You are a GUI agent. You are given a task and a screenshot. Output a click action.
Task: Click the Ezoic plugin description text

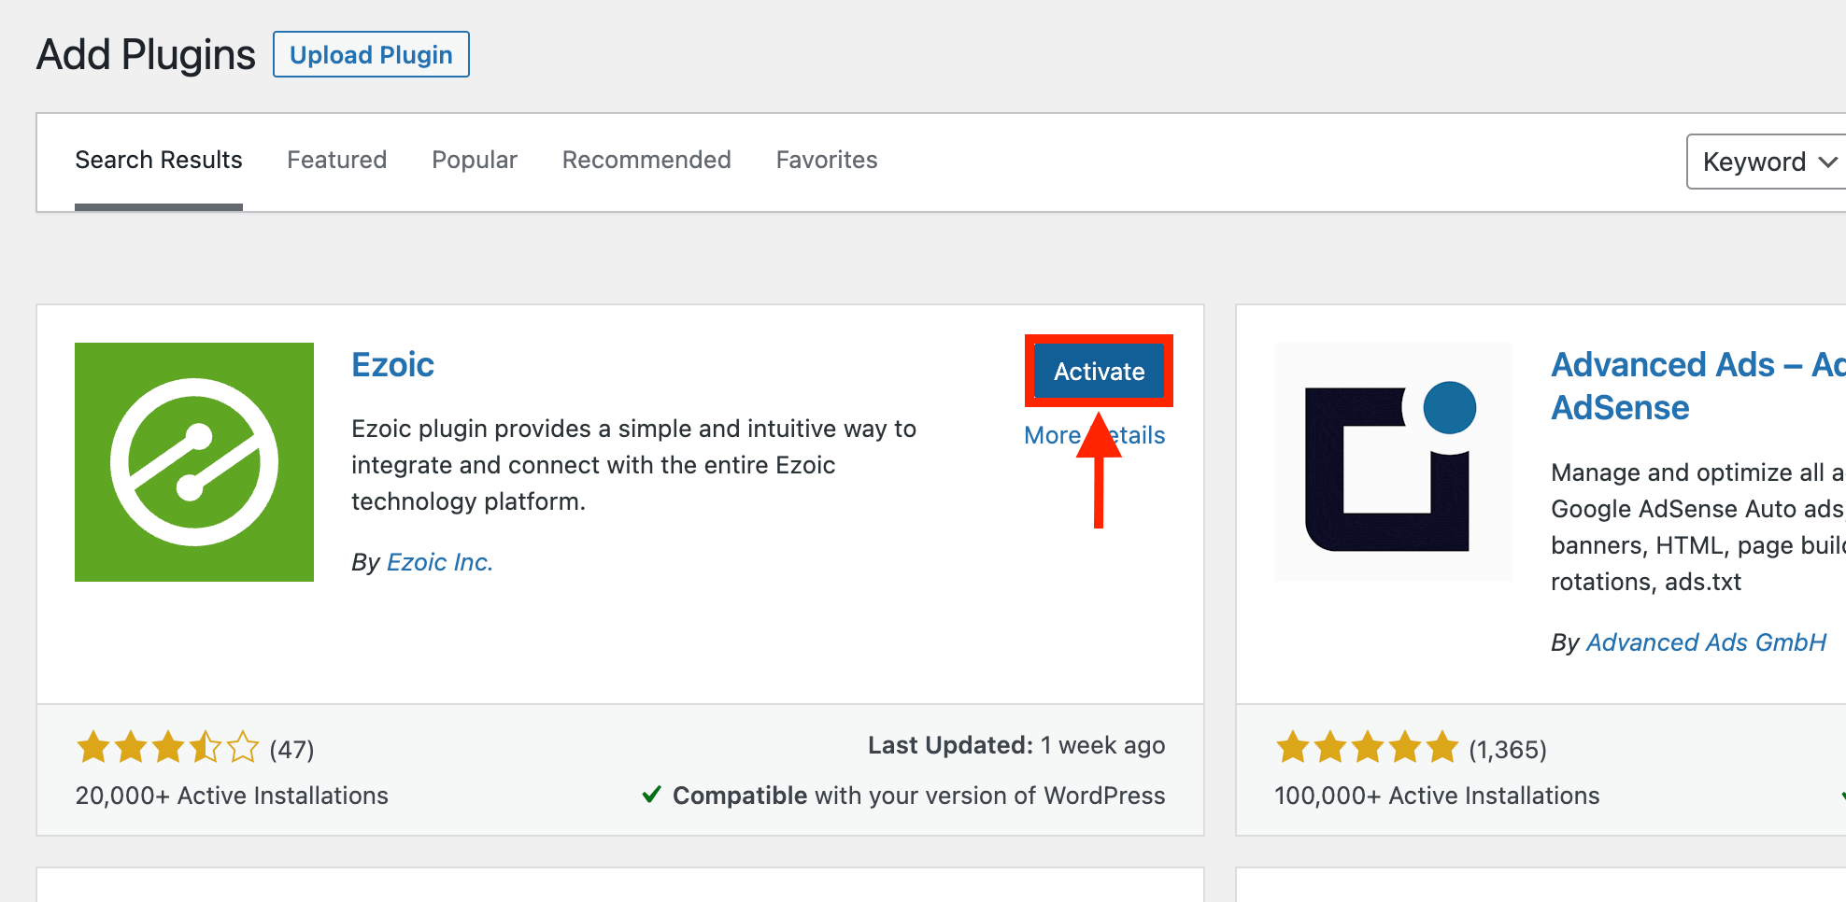(633, 465)
